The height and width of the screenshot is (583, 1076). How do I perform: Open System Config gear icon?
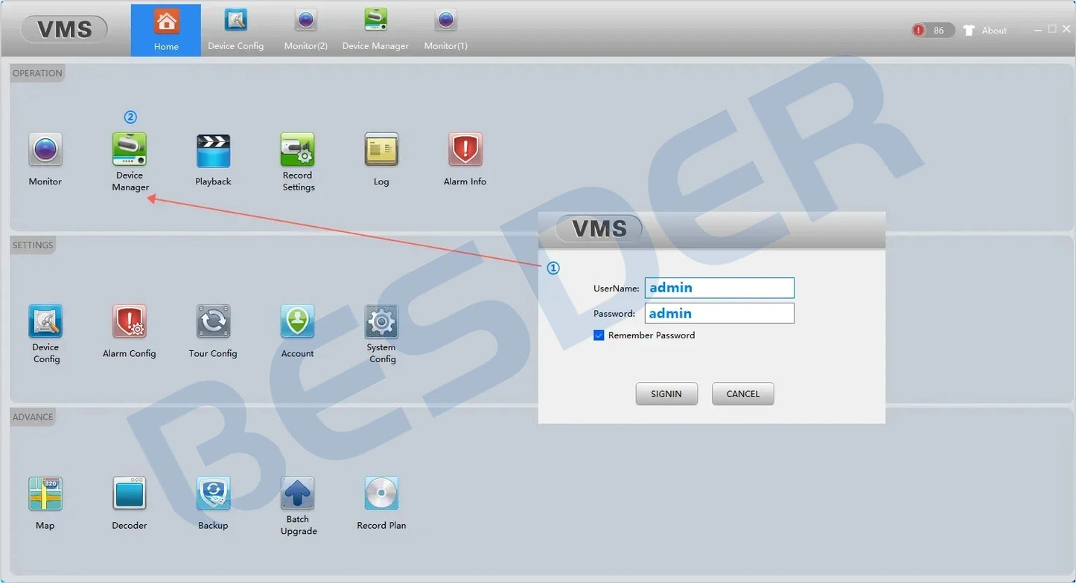pos(381,322)
